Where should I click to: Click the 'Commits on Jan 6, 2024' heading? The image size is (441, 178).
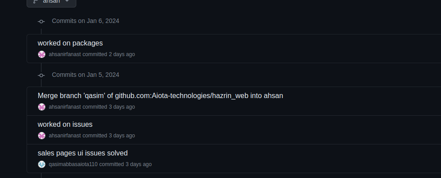tap(85, 21)
